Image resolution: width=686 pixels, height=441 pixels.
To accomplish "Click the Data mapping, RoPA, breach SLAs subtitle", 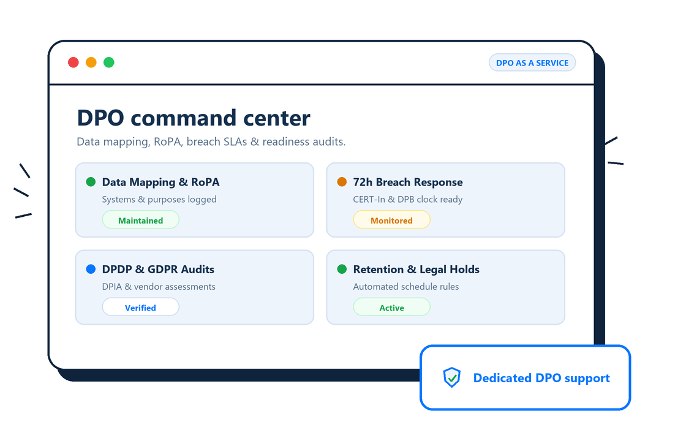I will pyautogui.click(x=211, y=141).
